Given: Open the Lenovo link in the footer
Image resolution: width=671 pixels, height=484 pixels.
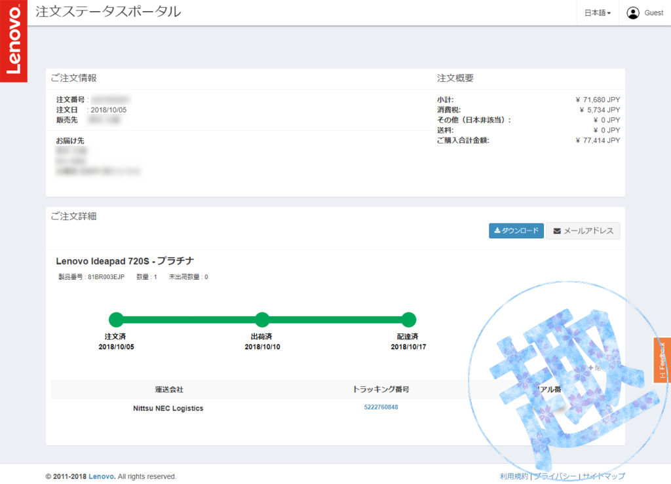Looking at the screenshot, I should tap(101, 476).
